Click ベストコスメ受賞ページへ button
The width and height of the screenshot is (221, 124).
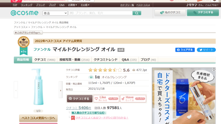(38, 118)
